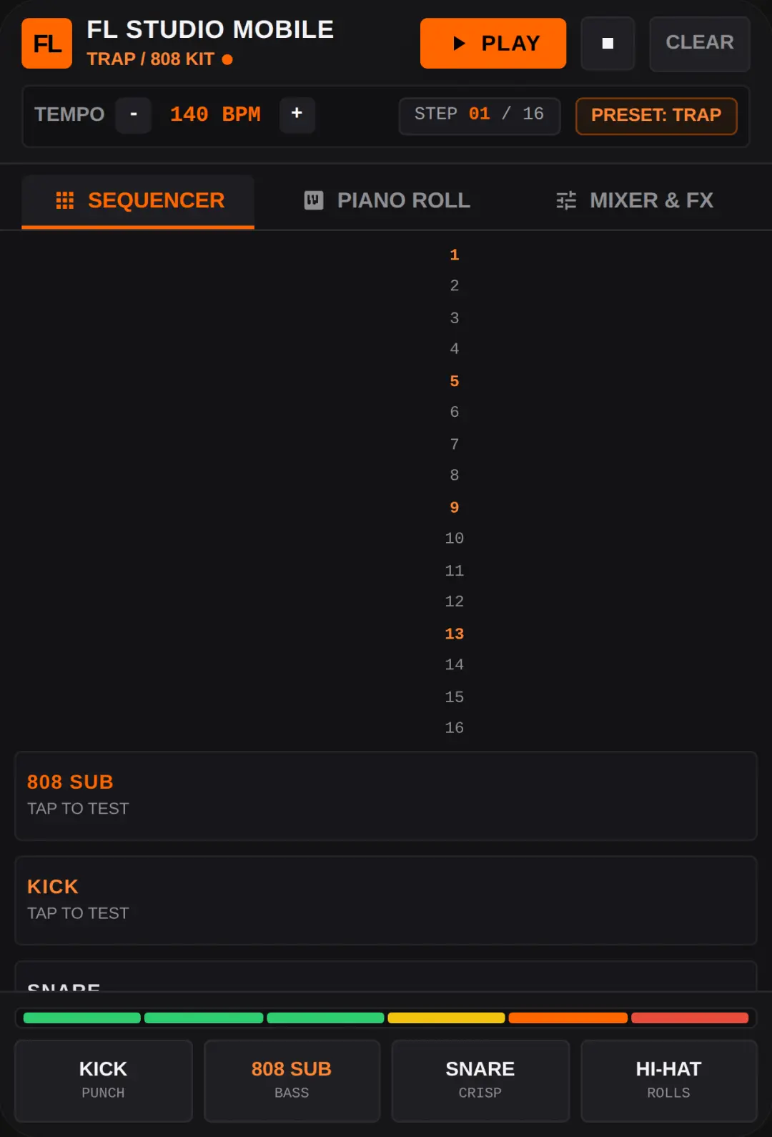Start the beat with the PLAY button
The width and height of the screenshot is (772, 1137).
493,44
